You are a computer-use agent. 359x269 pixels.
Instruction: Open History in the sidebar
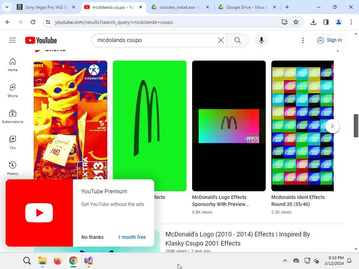13,168
